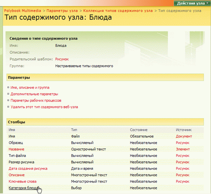Open the Описание column link
This screenshot has width=211, height=194.
(17, 175)
